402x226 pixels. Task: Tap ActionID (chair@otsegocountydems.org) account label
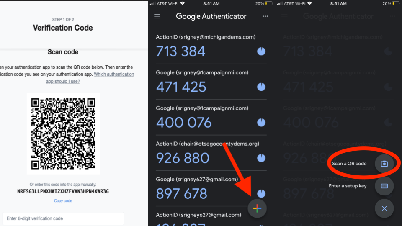coord(207,144)
